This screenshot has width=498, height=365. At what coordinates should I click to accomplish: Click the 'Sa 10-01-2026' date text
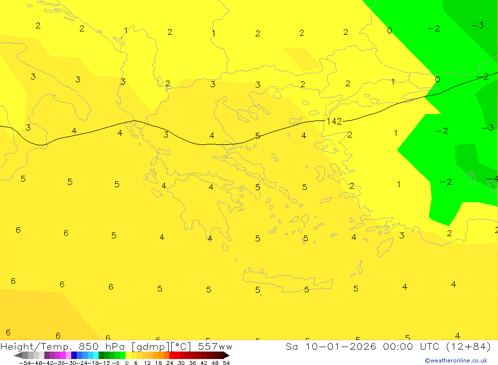[x=331, y=347]
